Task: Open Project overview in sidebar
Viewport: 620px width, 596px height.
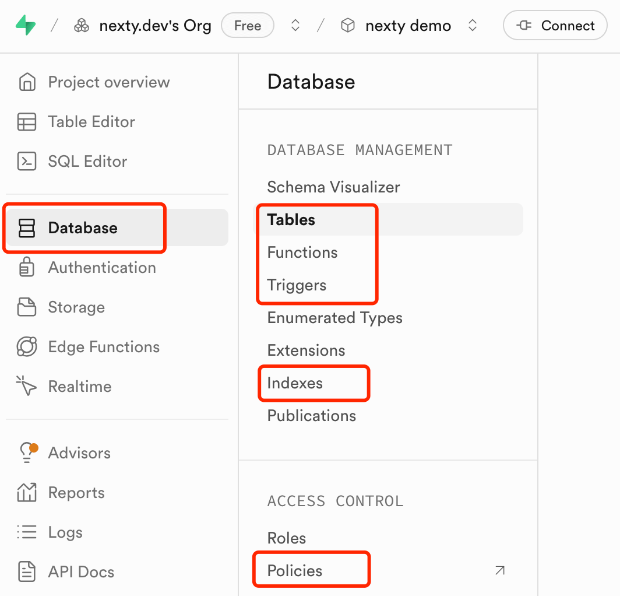Action: [x=109, y=82]
